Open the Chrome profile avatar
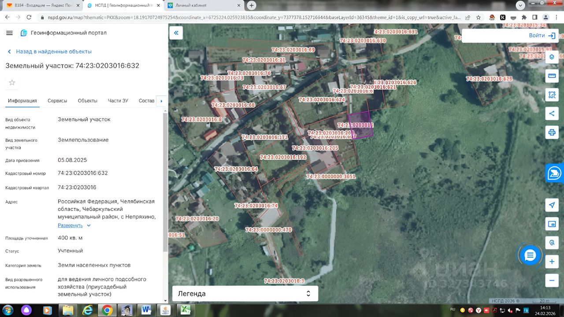Screen dimensions: 564x317 pos(545,17)
